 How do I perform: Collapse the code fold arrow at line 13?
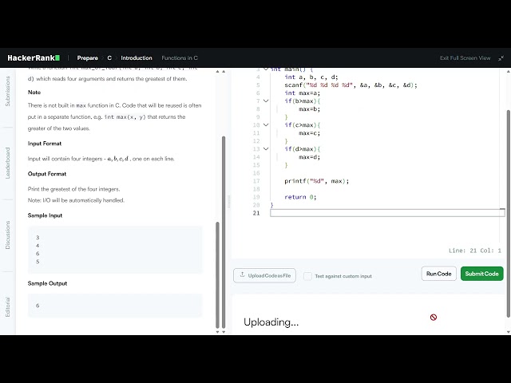[x=266, y=149]
